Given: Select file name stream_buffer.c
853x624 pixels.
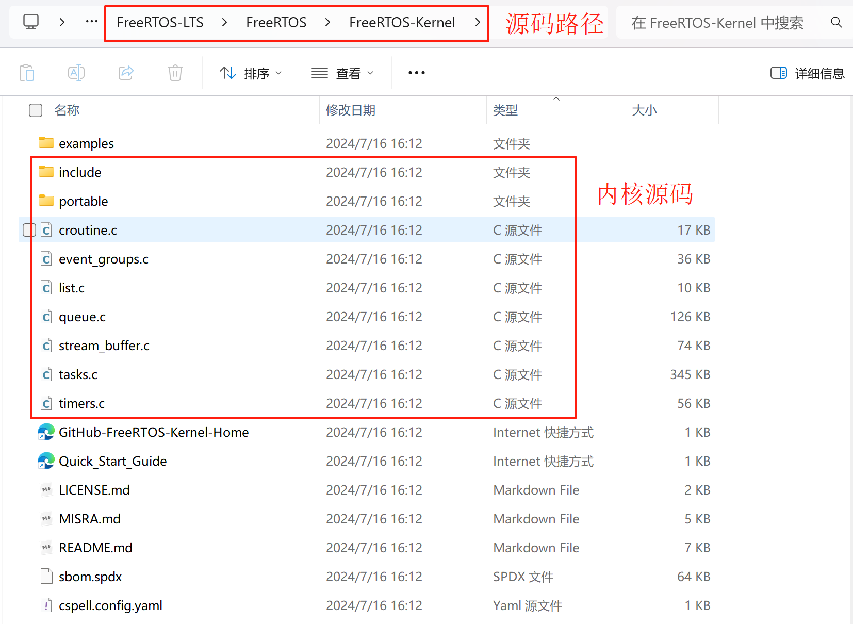Looking at the screenshot, I should (104, 346).
